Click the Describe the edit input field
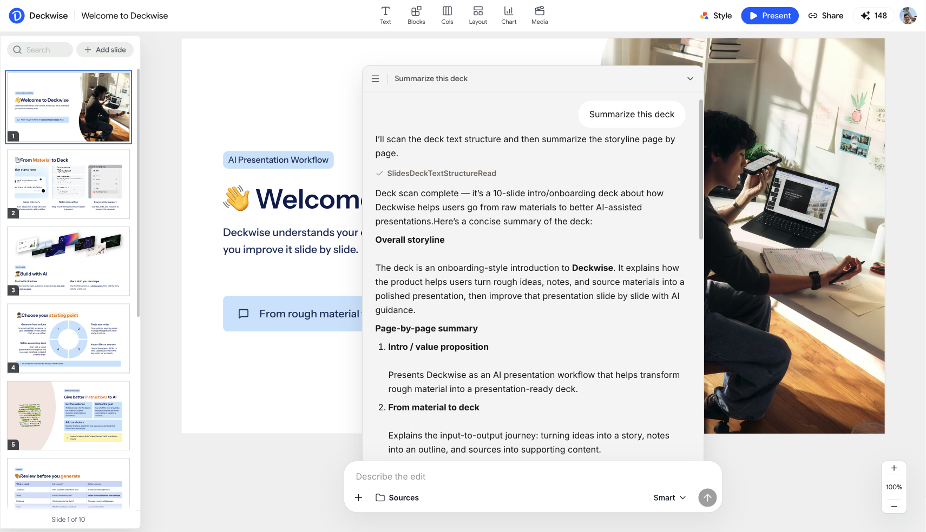Viewport: 926px width, 532px height. click(533, 476)
